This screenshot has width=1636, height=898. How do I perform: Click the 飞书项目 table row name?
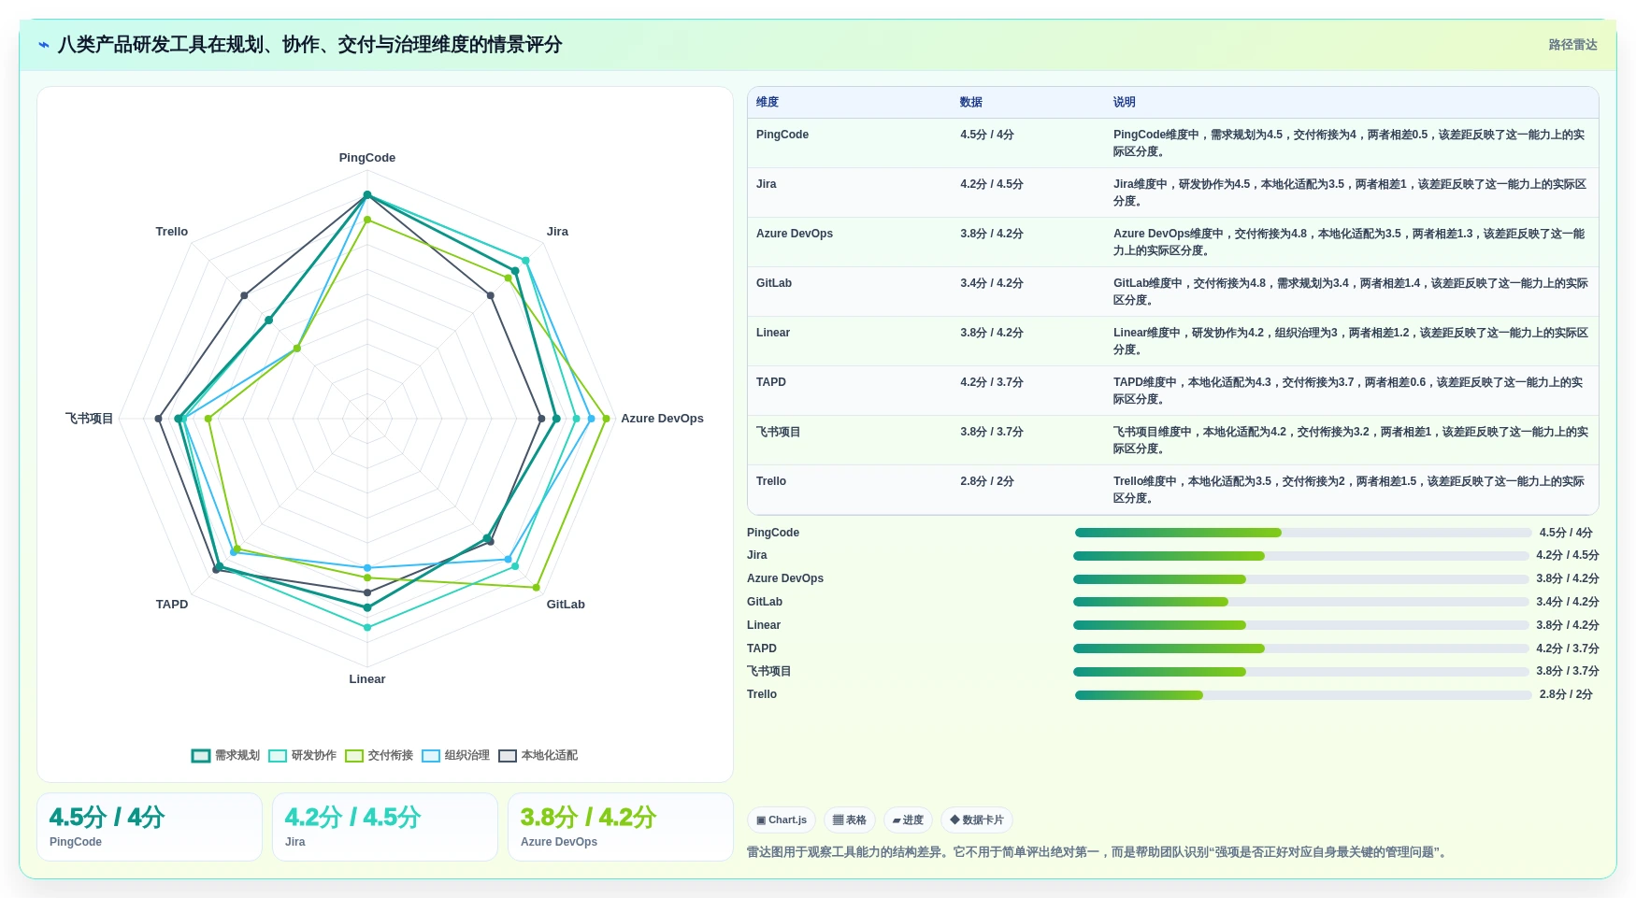(x=779, y=432)
